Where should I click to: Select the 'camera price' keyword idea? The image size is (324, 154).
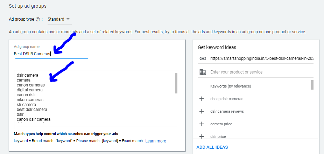coord(221,124)
